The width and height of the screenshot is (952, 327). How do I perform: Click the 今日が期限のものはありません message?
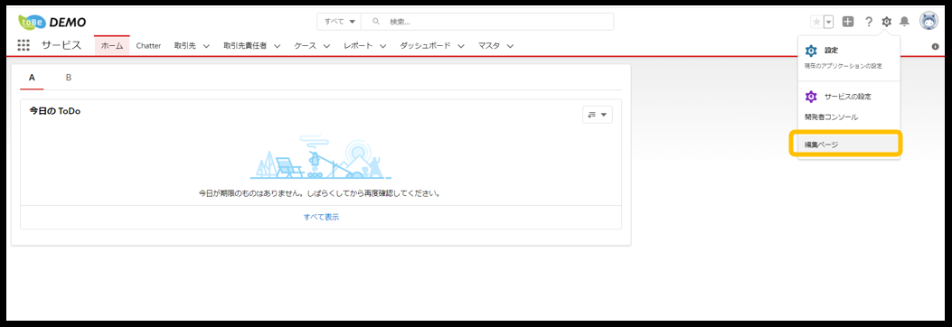click(x=321, y=194)
